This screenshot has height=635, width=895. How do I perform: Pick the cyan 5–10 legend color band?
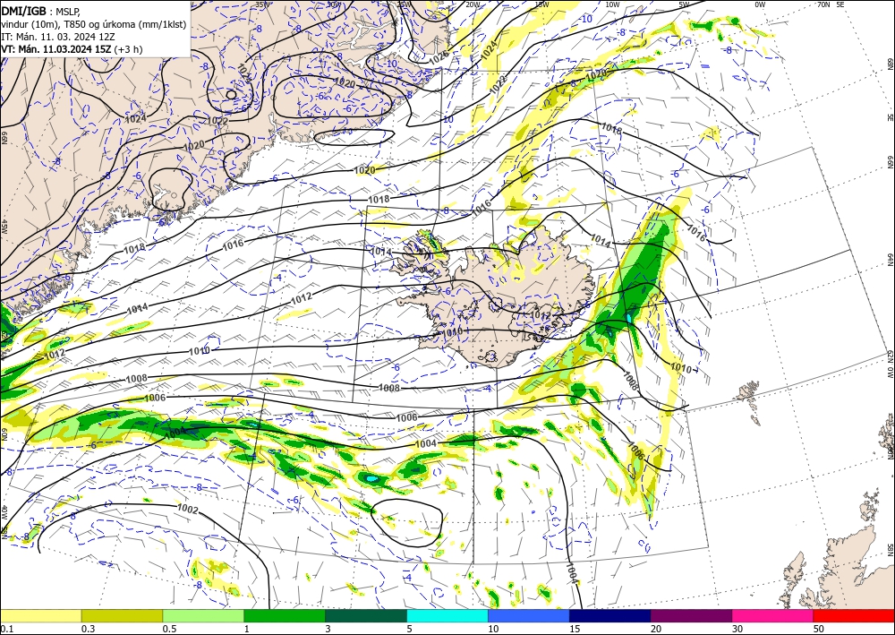coord(447,615)
